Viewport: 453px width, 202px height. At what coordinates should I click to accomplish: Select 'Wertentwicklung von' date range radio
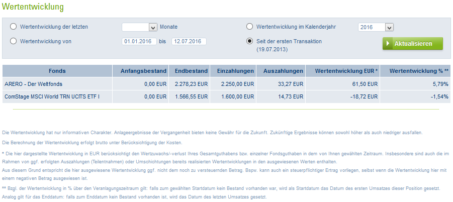(x=13, y=41)
